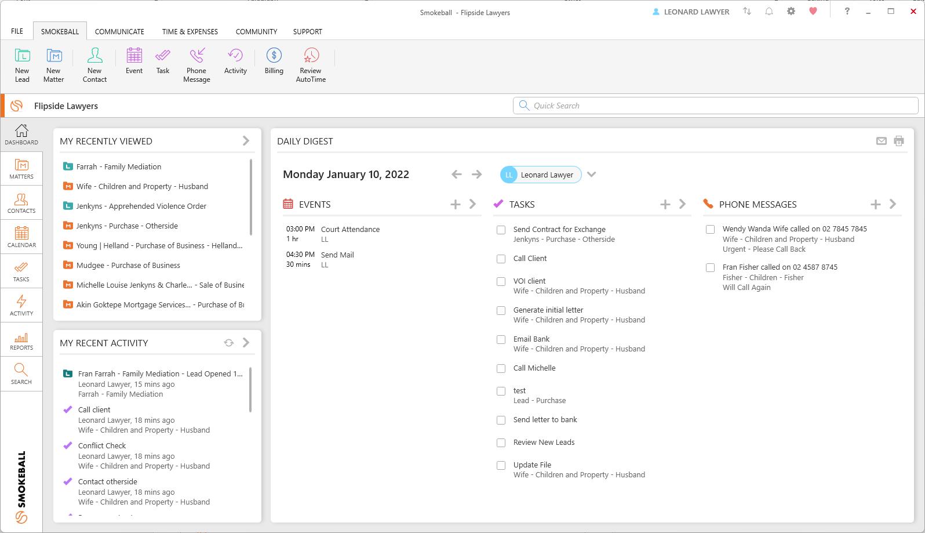Tick the Email Bank task checkbox

click(x=501, y=340)
